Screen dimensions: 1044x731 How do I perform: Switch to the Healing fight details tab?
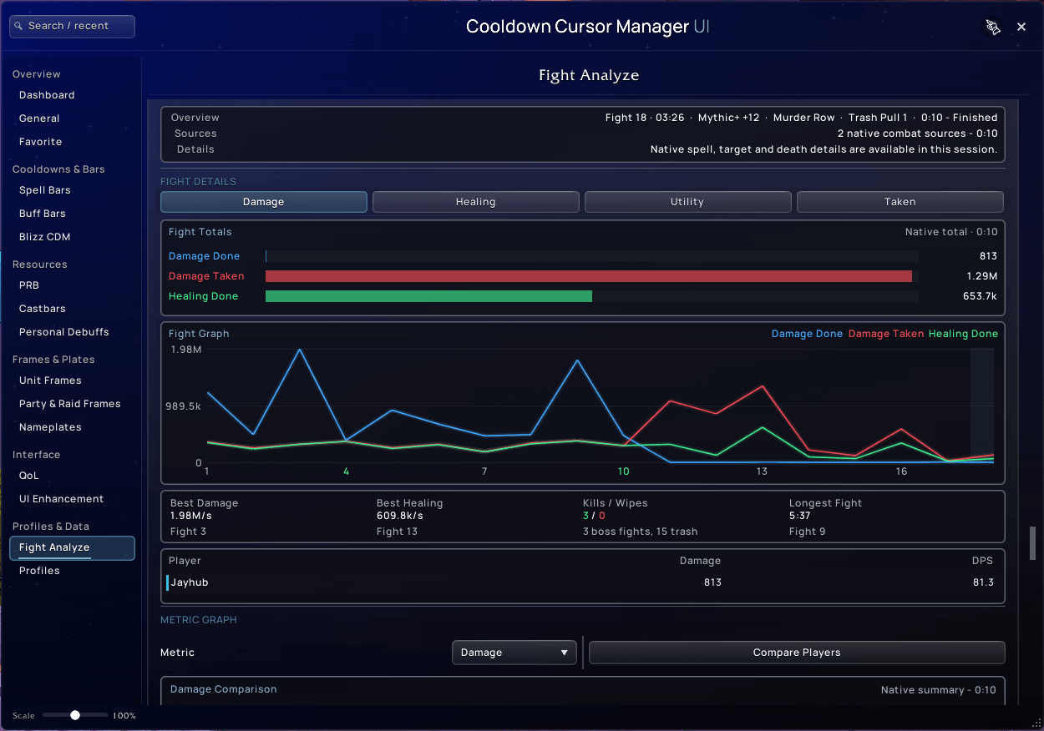click(x=476, y=202)
